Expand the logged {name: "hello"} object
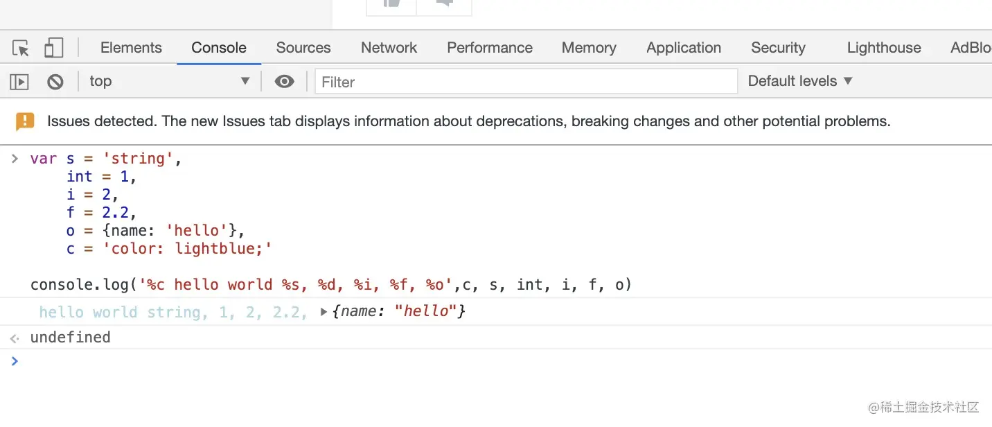Viewport: 992px width, 427px height. click(x=324, y=313)
